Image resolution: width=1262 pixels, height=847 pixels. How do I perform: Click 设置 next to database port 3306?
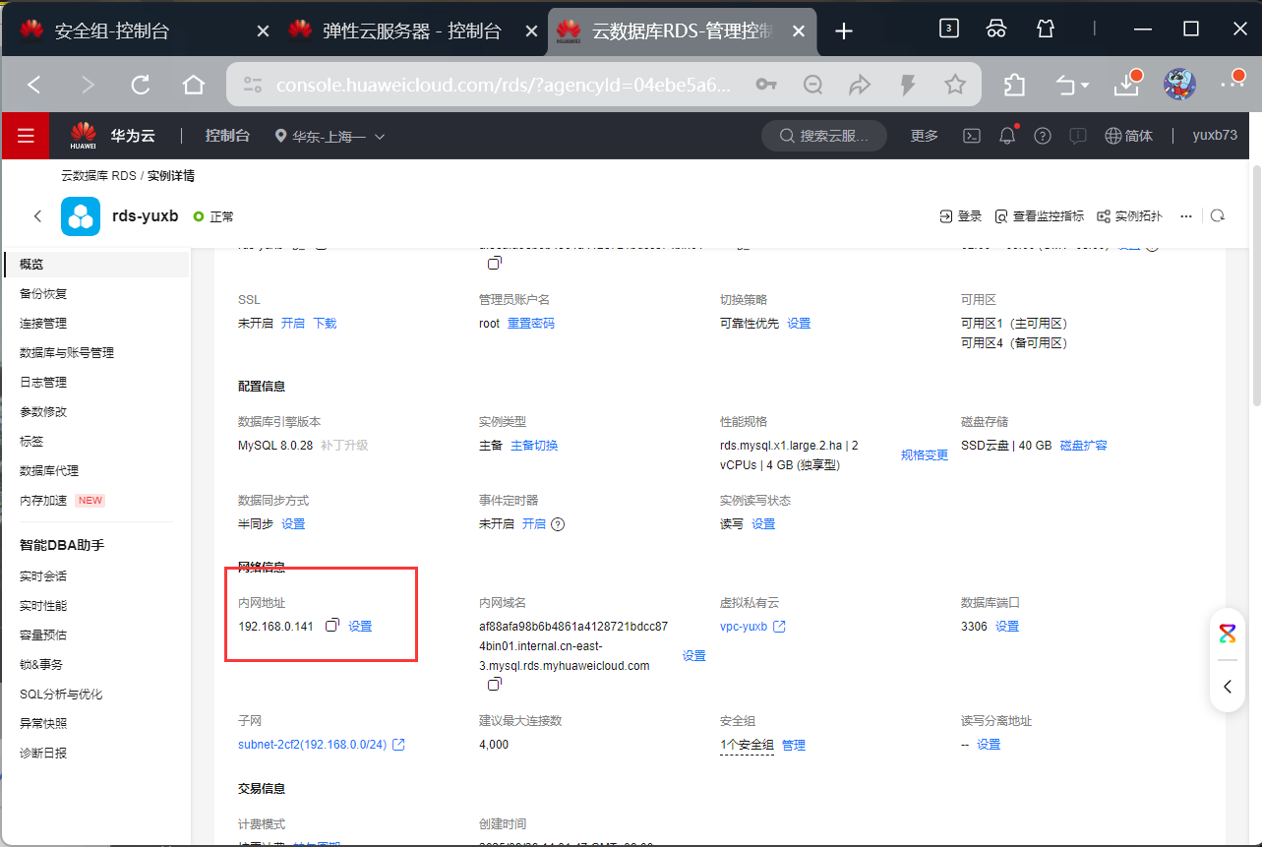pyautogui.click(x=1007, y=626)
